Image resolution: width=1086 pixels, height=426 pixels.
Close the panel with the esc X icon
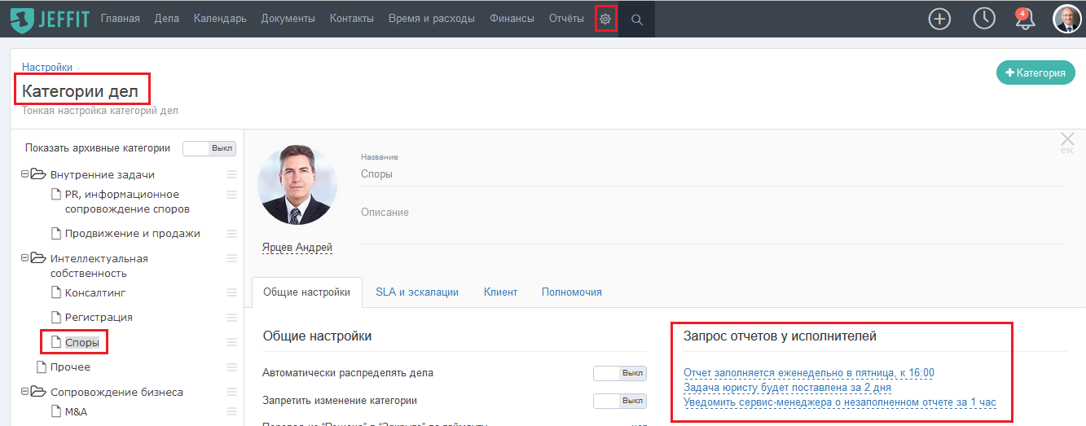pyautogui.click(x=1067, y=140)
